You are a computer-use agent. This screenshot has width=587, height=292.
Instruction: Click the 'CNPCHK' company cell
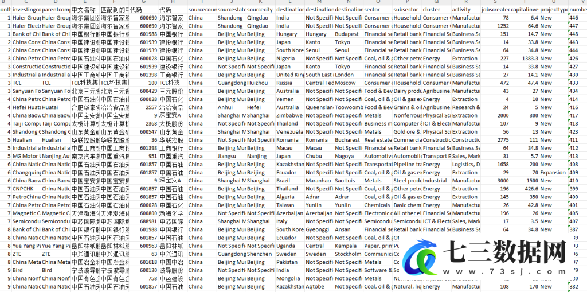coord(26,189)
